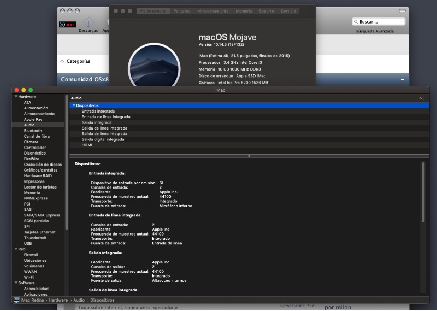Collapse the Hardware tree section

tap(16, 97)
